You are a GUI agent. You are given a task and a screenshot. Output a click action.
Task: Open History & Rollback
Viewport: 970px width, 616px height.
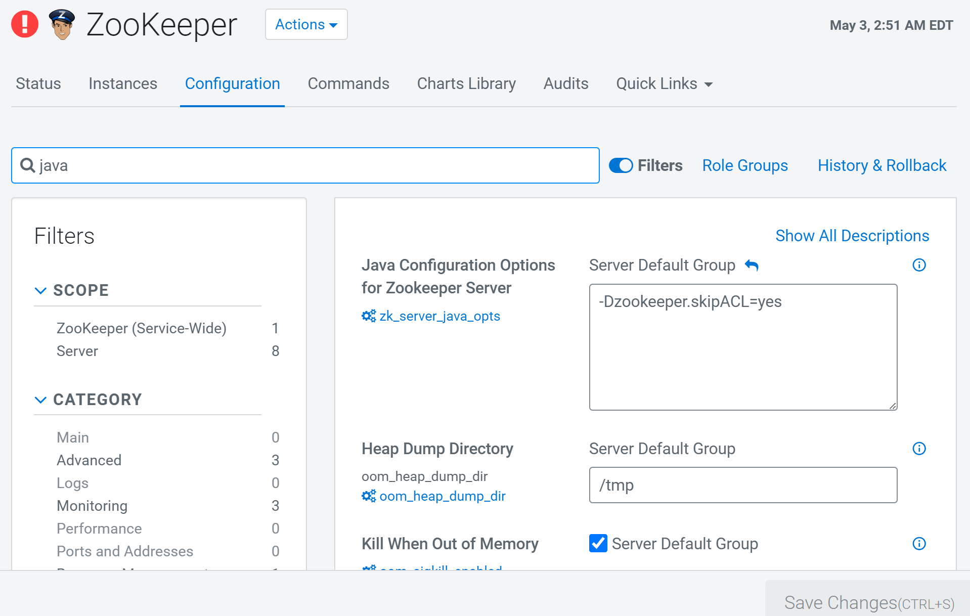tap(881, 165)
